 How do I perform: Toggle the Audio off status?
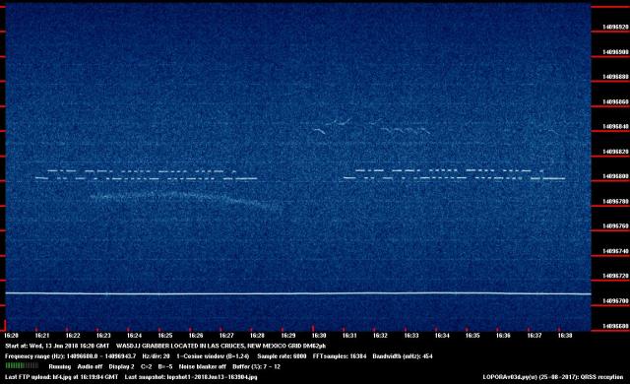90,366
